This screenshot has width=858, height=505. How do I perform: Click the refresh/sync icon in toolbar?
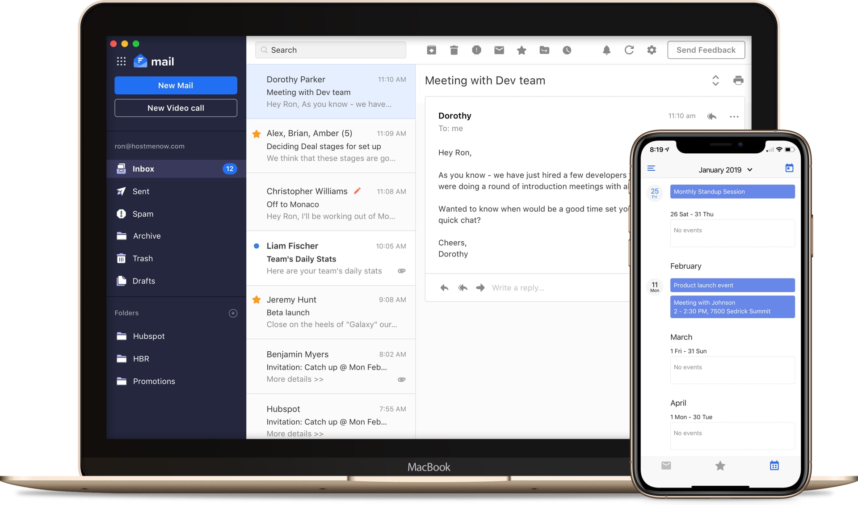(x=629, y=50)
